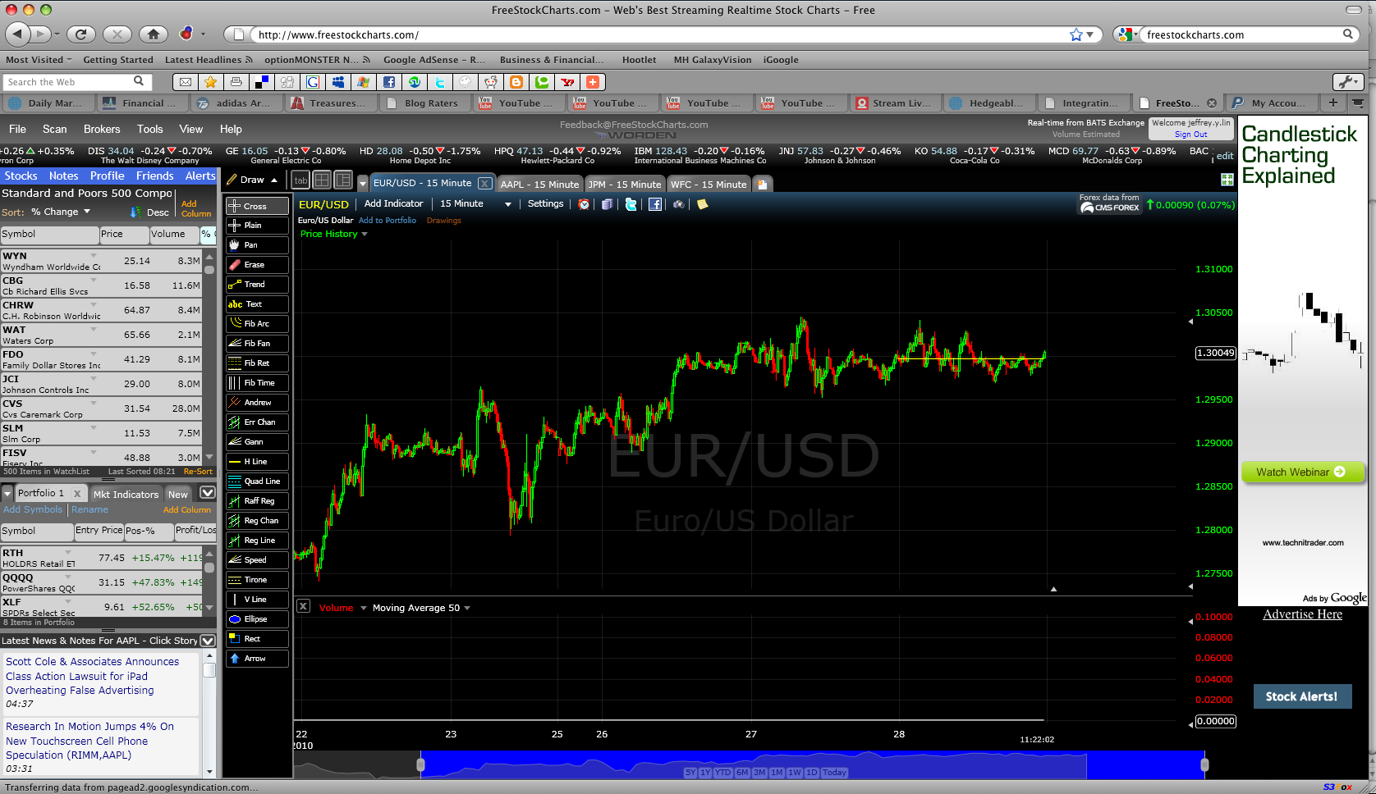Grab the left handle of time range slider
The height and width of the screenshot is (794, 1376).
pos(420,765)
